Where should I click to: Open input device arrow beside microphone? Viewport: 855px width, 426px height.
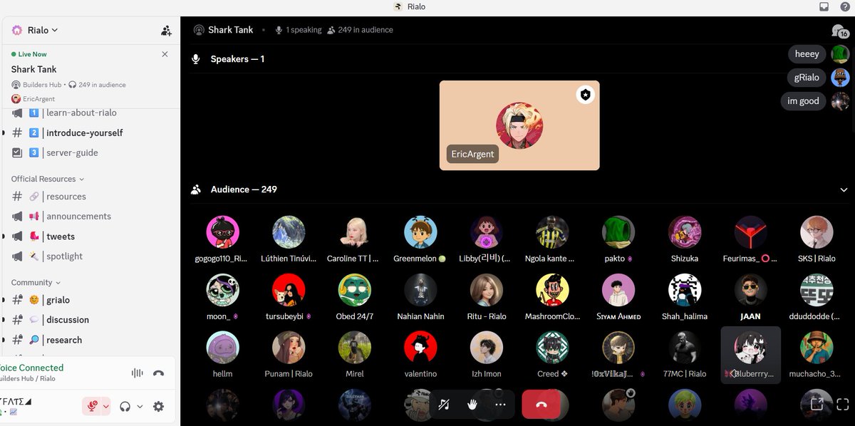coord(106,406)
